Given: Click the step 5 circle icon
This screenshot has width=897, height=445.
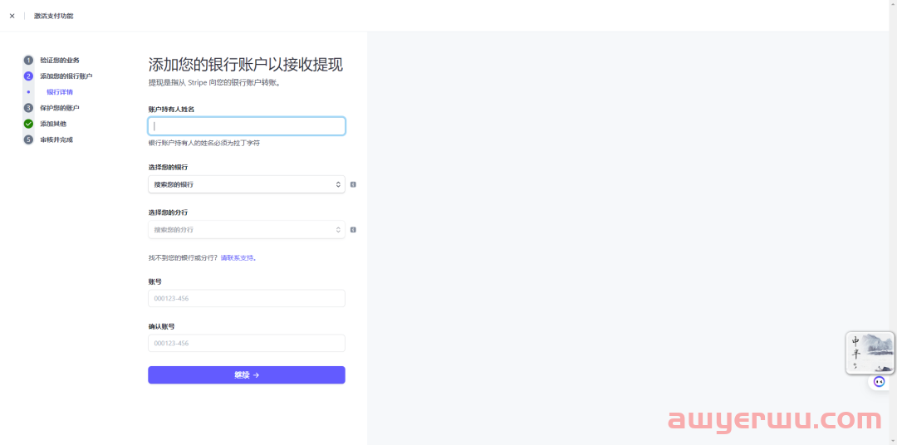Looking at the screenshot, I should pos(28,139).
